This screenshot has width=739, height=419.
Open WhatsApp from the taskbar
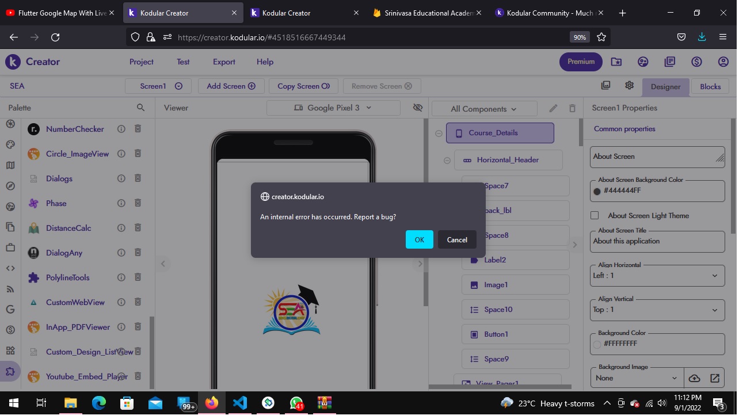[296, 403]
